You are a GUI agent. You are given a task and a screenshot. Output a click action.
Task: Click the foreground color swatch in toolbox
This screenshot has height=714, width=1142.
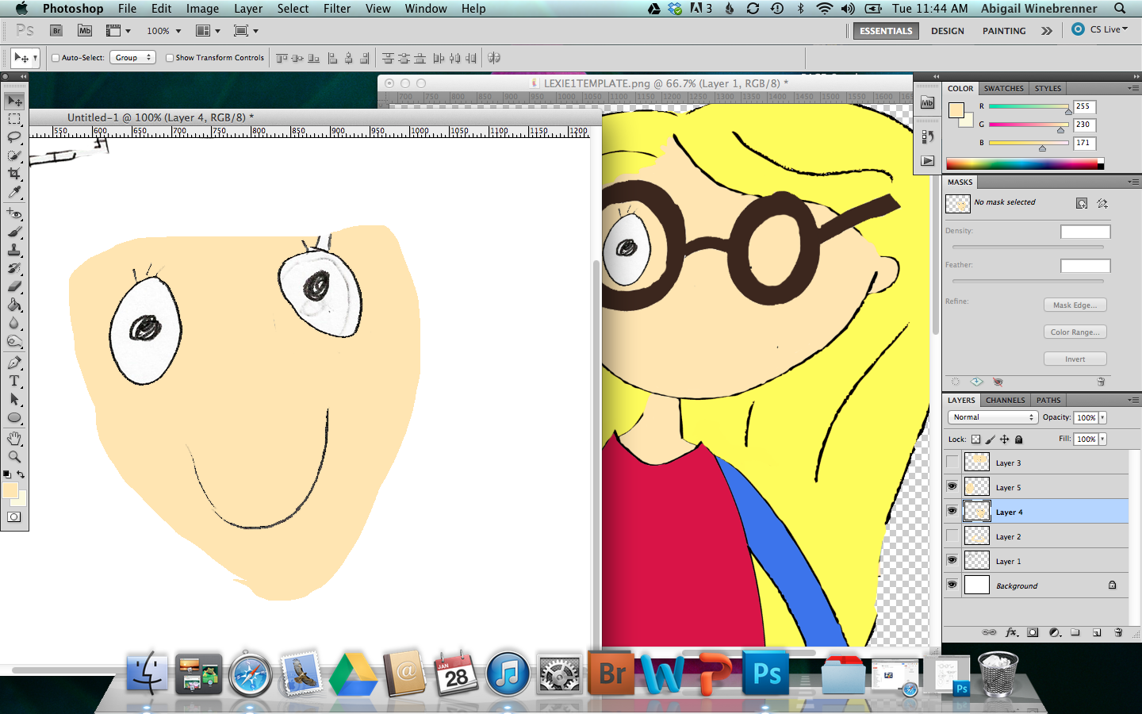tap(10, 491)
